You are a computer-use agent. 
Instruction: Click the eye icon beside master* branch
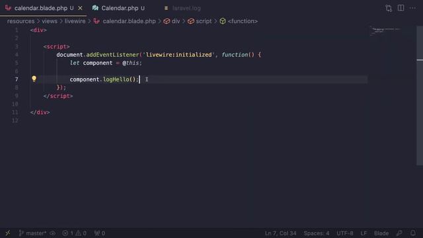53,233
